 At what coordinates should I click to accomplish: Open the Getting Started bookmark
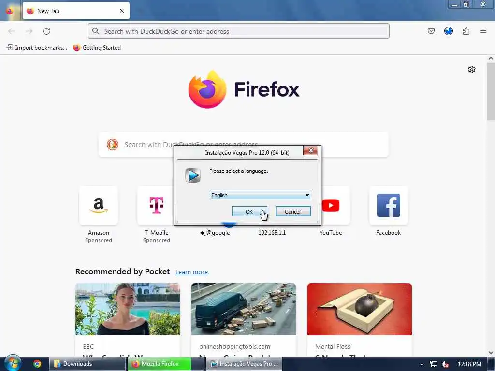(x=97, y=48)
